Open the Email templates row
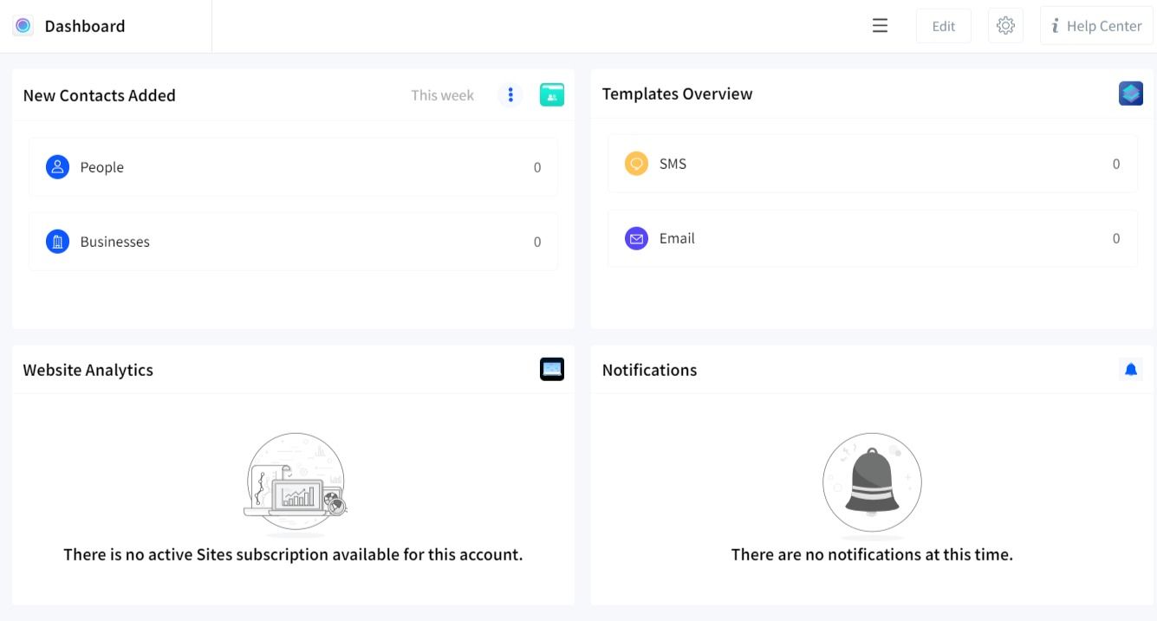1157x621 pixels. (x=873, y=238)
